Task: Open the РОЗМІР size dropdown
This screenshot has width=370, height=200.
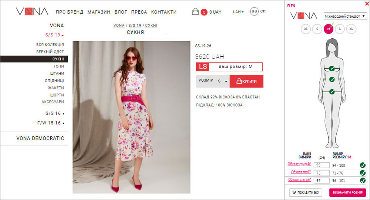Action: [x=223, y=81]
